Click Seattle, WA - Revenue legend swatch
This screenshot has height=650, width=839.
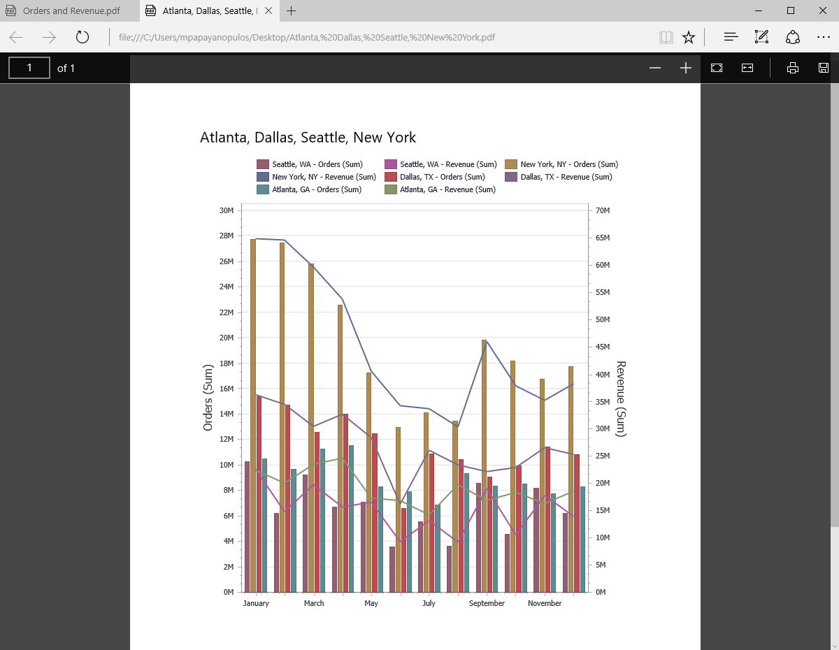[x=390, y=164]
